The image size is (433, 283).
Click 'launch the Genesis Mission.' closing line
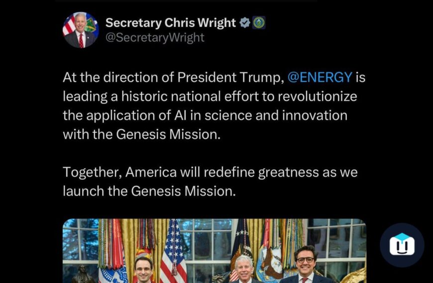149,191
